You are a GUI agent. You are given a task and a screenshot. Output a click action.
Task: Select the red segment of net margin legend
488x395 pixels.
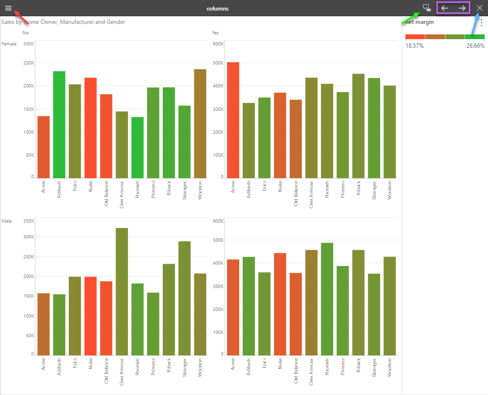click(415, 37)
